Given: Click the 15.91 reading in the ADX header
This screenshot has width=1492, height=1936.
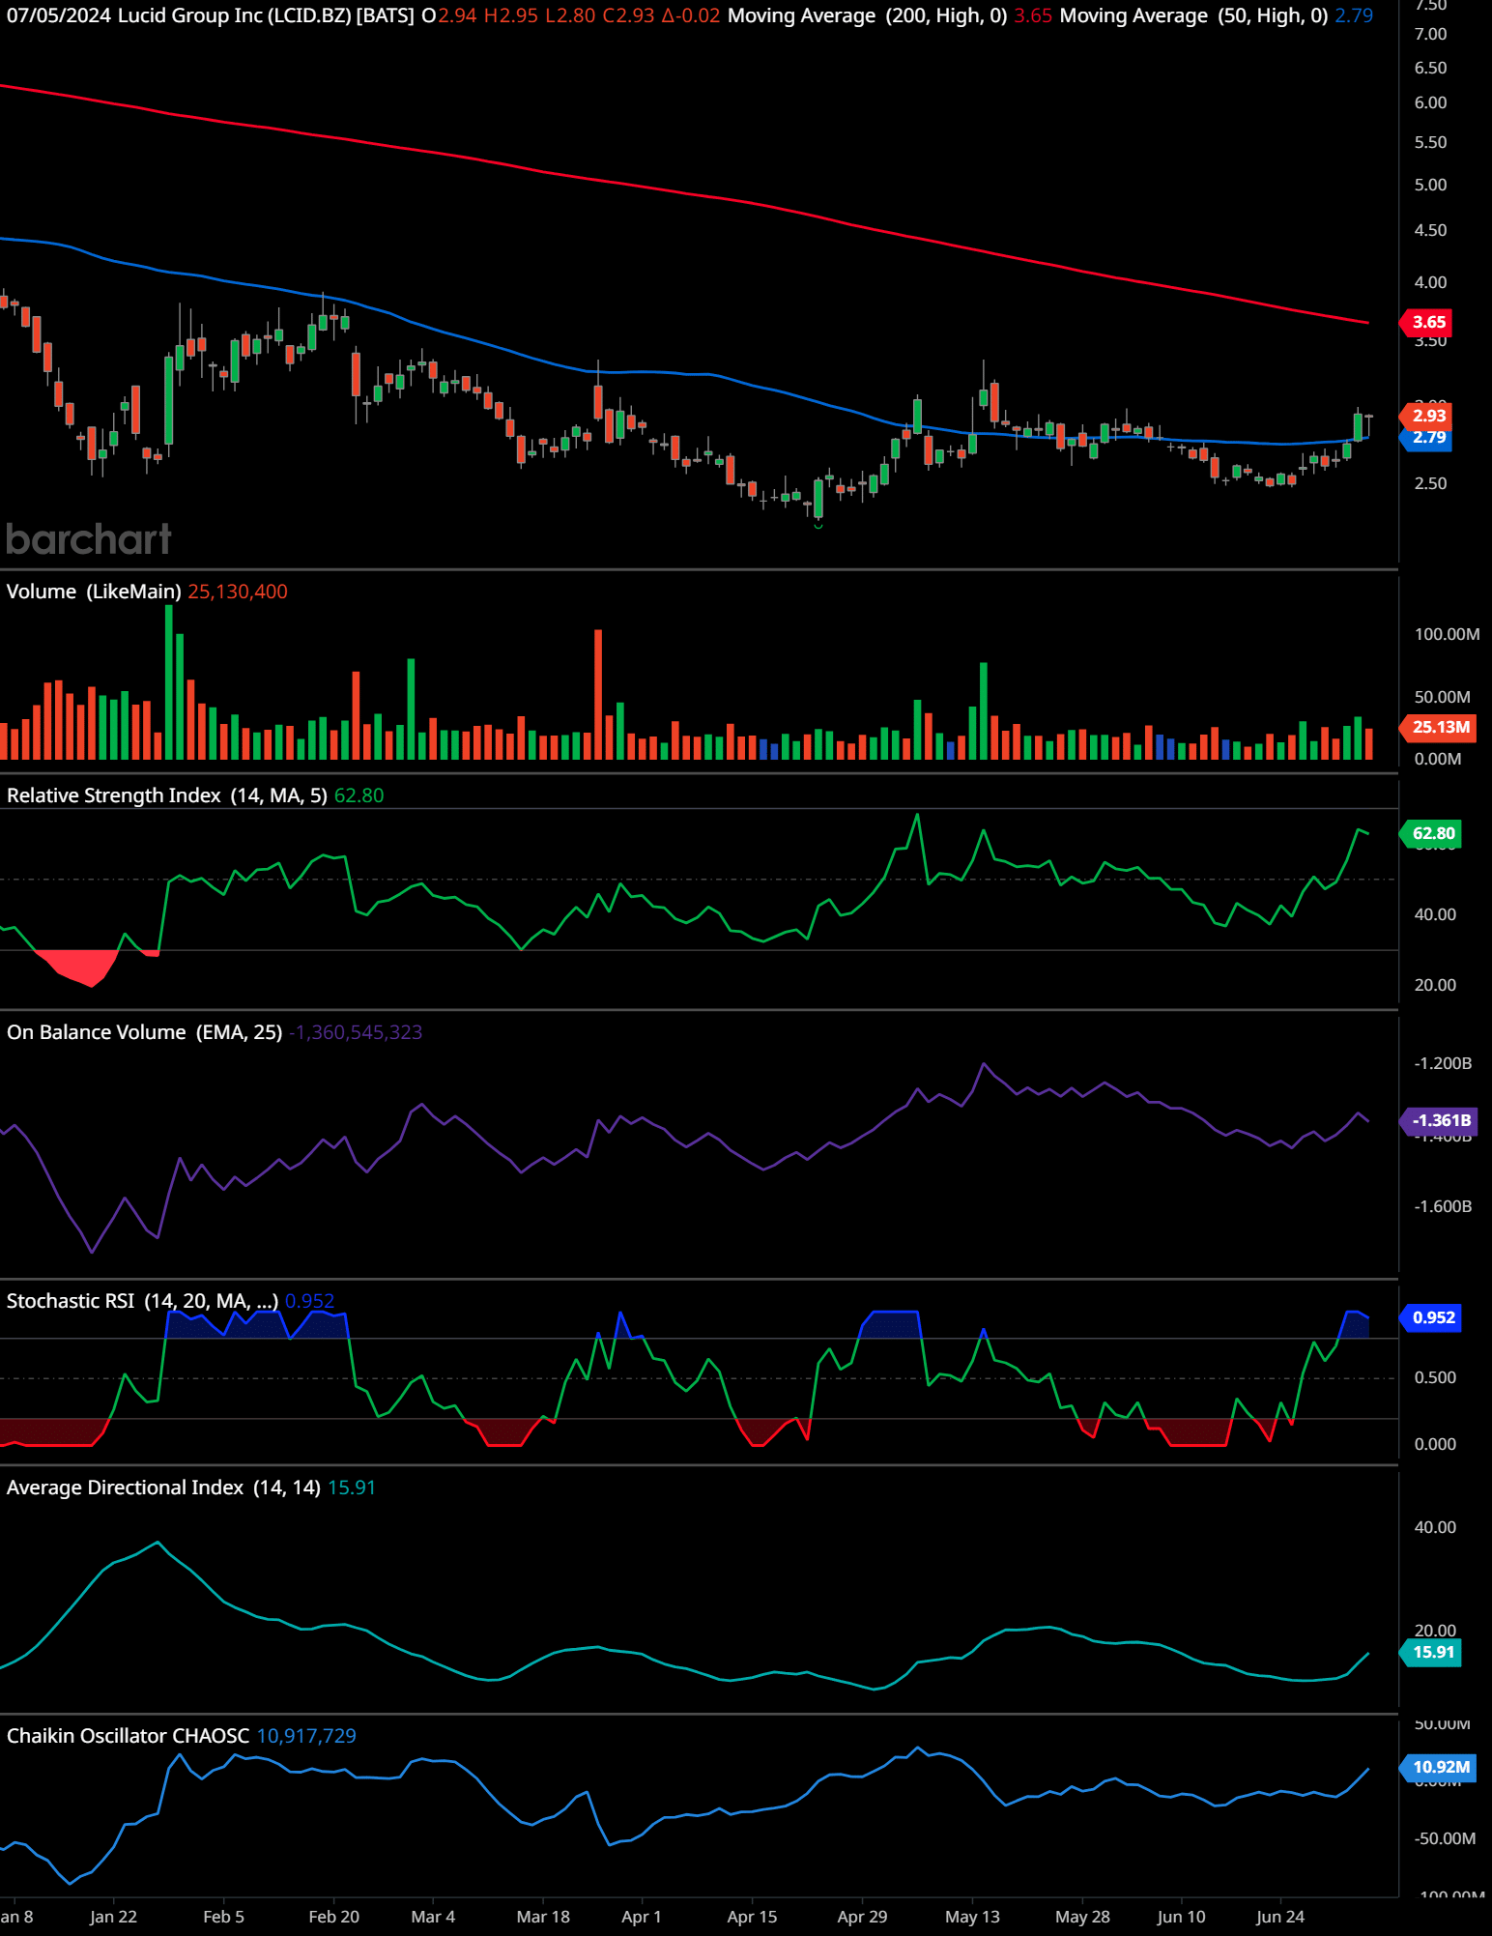Looking at the screenshot, I should tap(351, 1488).
